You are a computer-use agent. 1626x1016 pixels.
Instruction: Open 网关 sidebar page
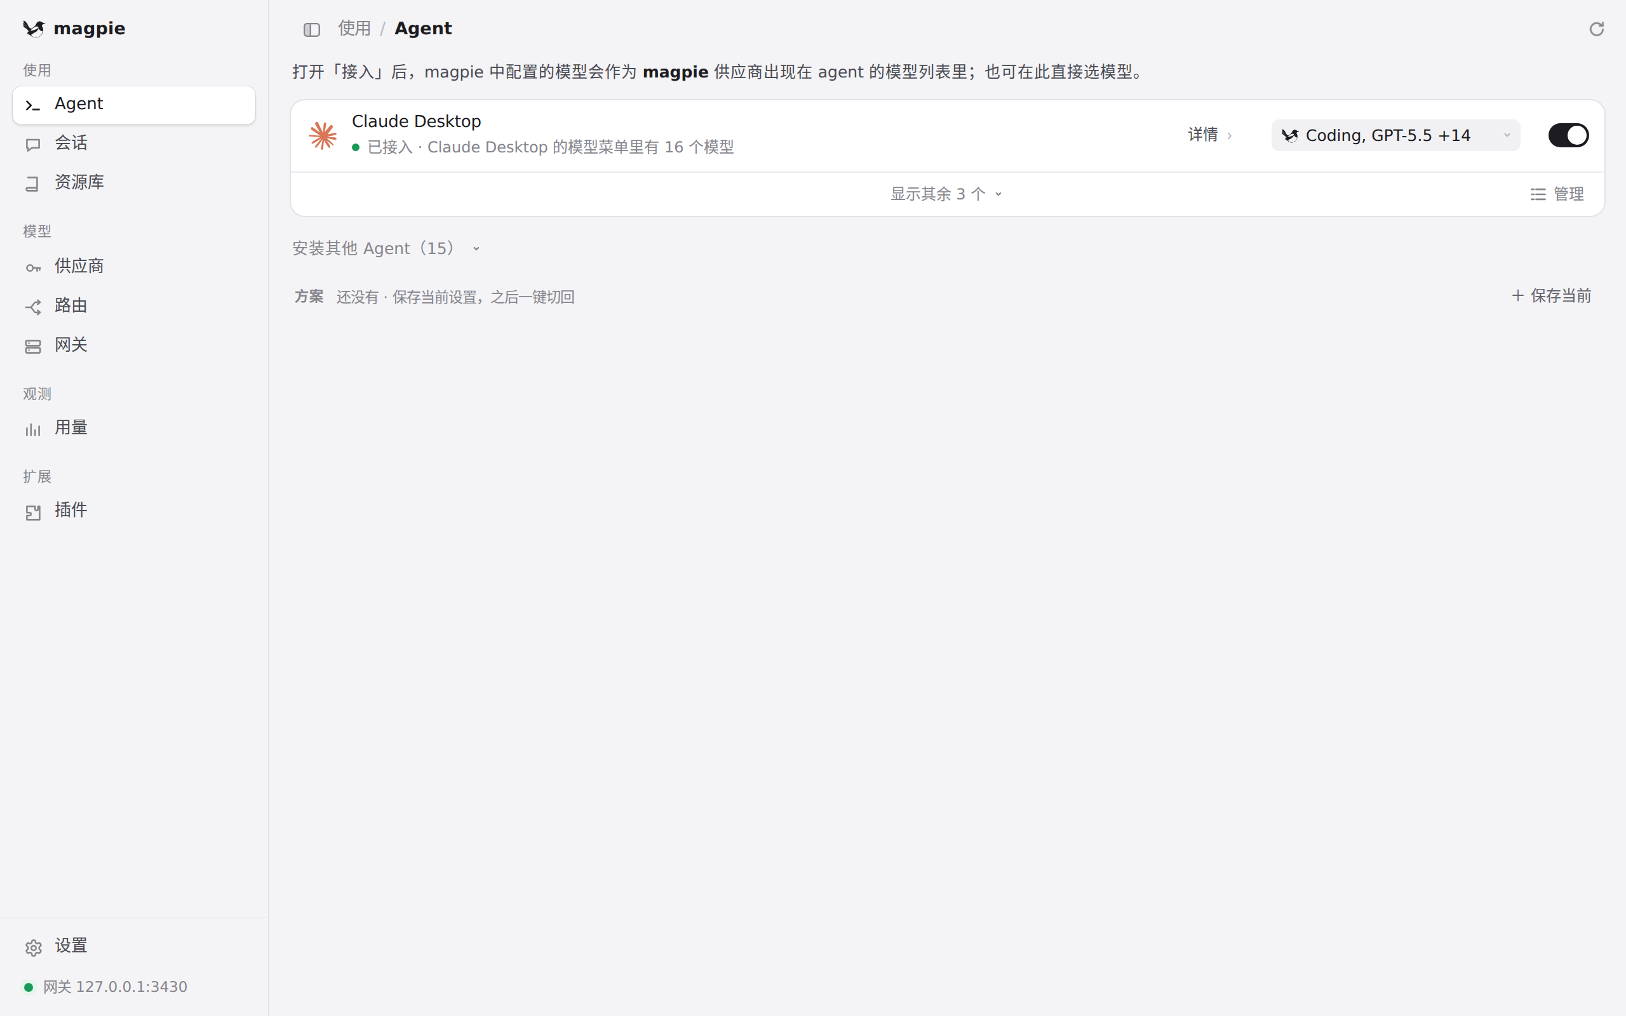coord(134,345)
